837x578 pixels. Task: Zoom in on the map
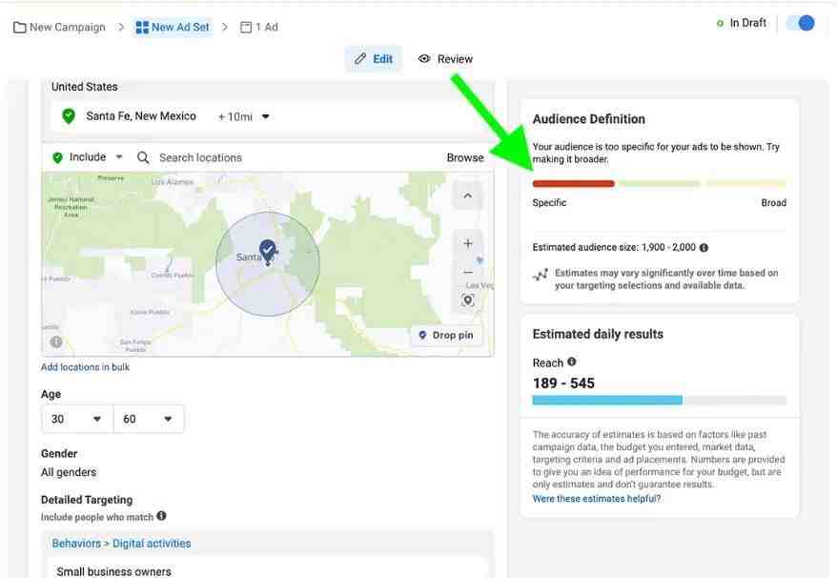[468, 243]
